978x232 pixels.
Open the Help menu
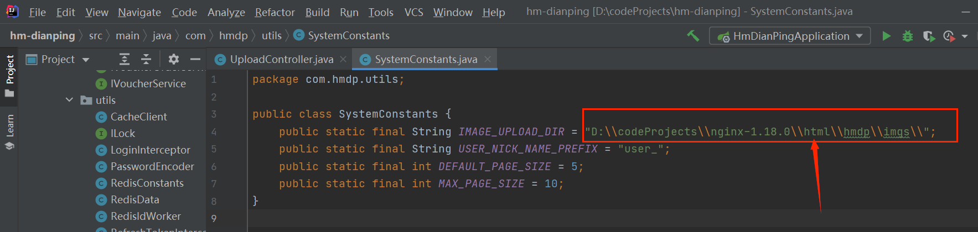click(x=493, y=12)
